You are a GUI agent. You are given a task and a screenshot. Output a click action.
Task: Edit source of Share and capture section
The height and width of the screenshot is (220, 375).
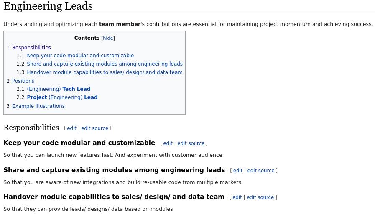[261, 171]
